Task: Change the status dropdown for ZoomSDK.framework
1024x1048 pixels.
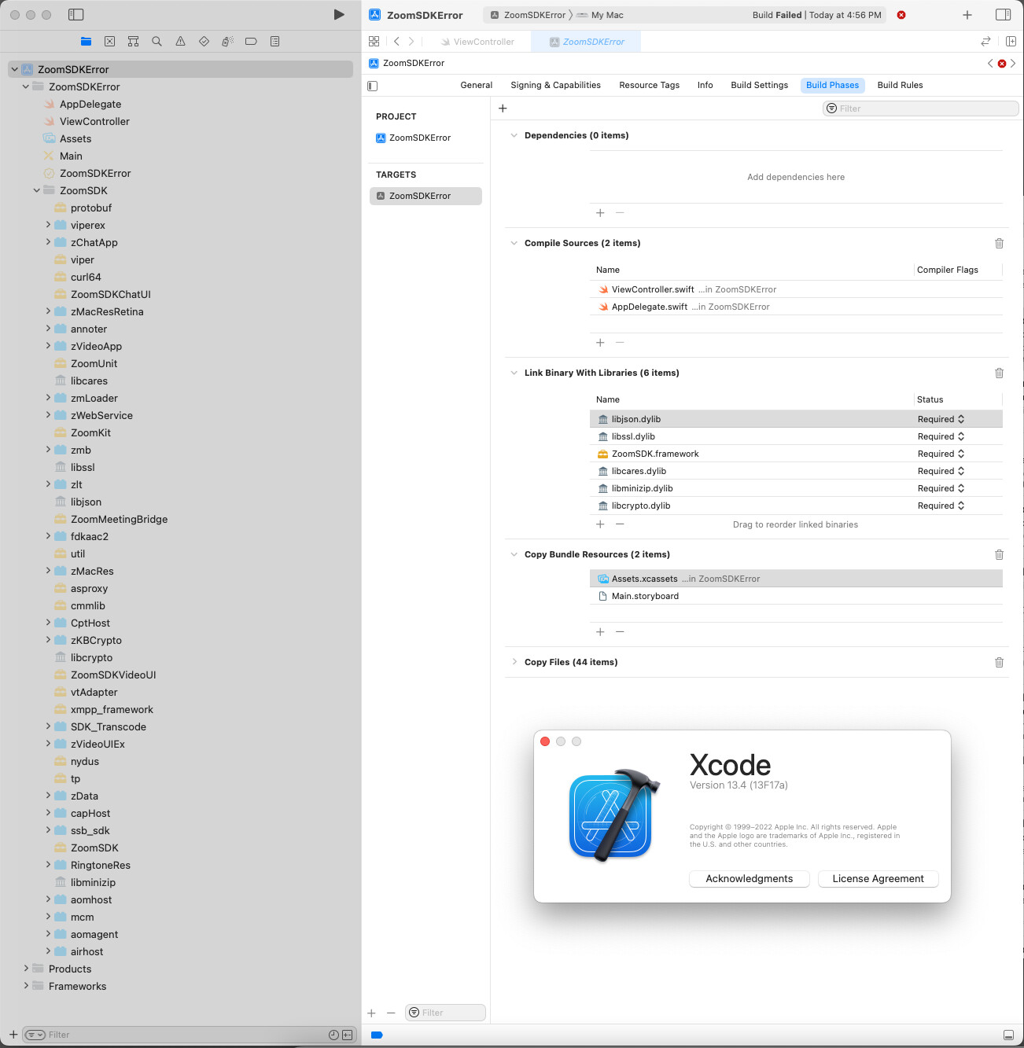Action: tap(941, 454)
